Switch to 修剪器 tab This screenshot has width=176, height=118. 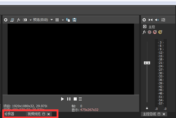pyautogui.click(x=9, y=114)
